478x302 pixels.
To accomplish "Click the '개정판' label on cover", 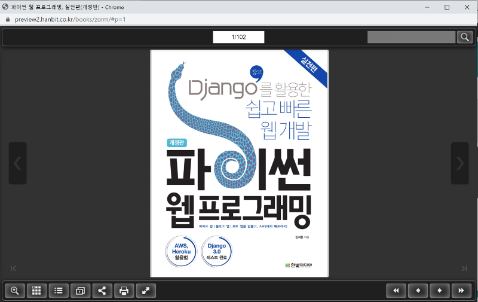I will tap(176, 142).
